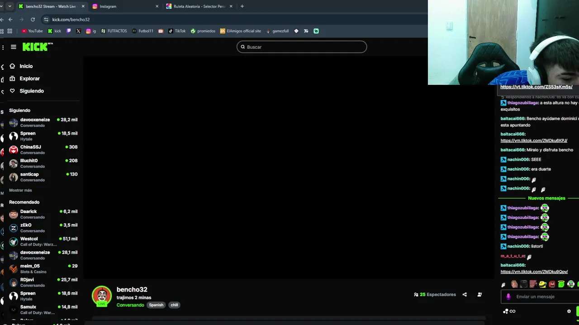579x325 pixels.
Task: Open the promiedos bookmark
Action: (203, 31)
